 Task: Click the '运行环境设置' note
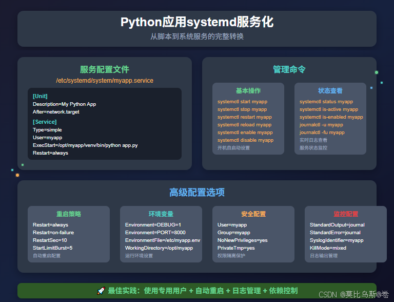click(x=139, y=256)
